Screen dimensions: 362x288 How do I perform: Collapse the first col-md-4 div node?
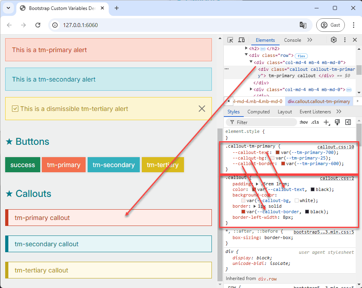coord(251,62)
